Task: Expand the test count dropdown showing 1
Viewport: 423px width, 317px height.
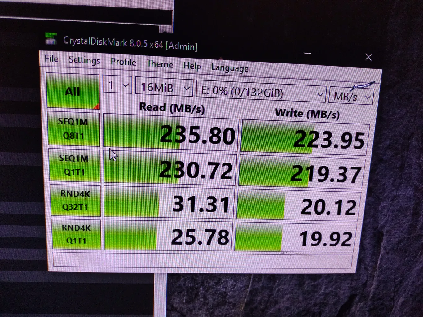Action: click(x=117, y=85)
